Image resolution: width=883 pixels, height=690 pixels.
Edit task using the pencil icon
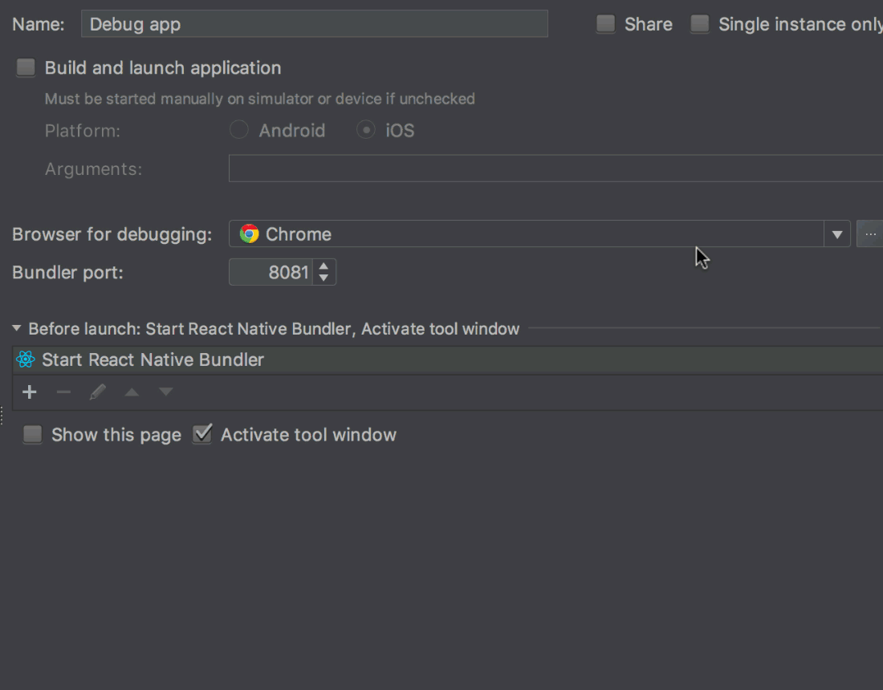coord(97,392)
